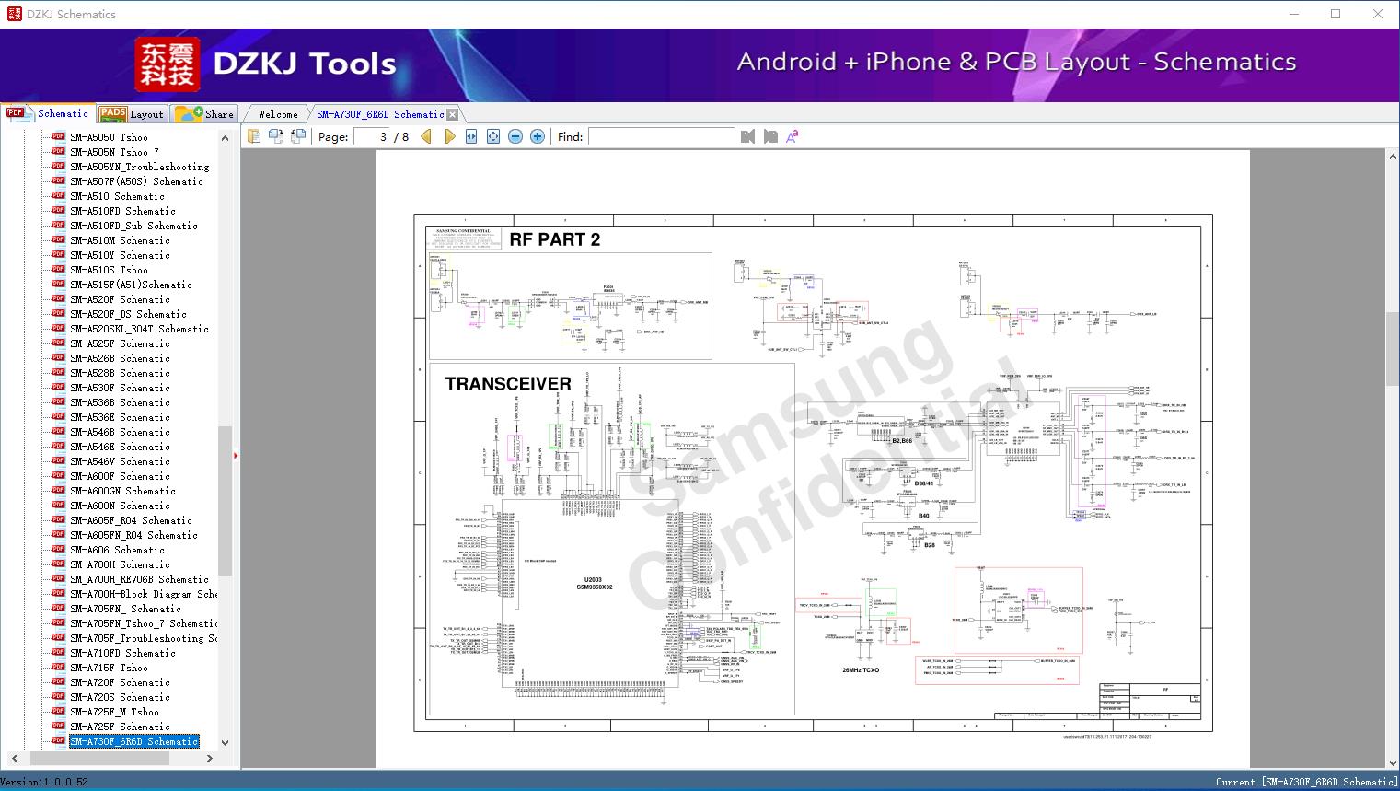This screenshot has width=1400, height=791.
Task: Open SM_A700H_REV06B Schematic
Action: (139, 579)
